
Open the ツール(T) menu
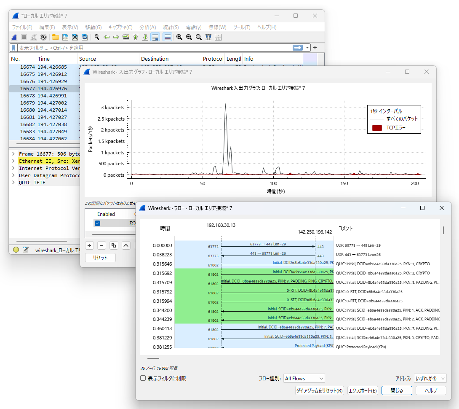pyautogui.click(x=242, y=27)
